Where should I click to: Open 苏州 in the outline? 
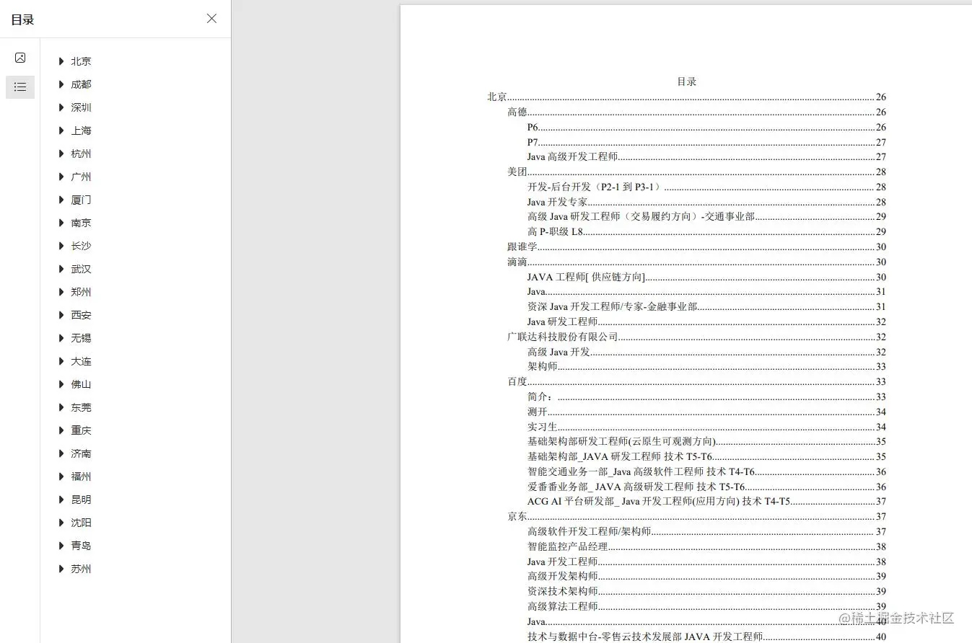pos(81,569)
